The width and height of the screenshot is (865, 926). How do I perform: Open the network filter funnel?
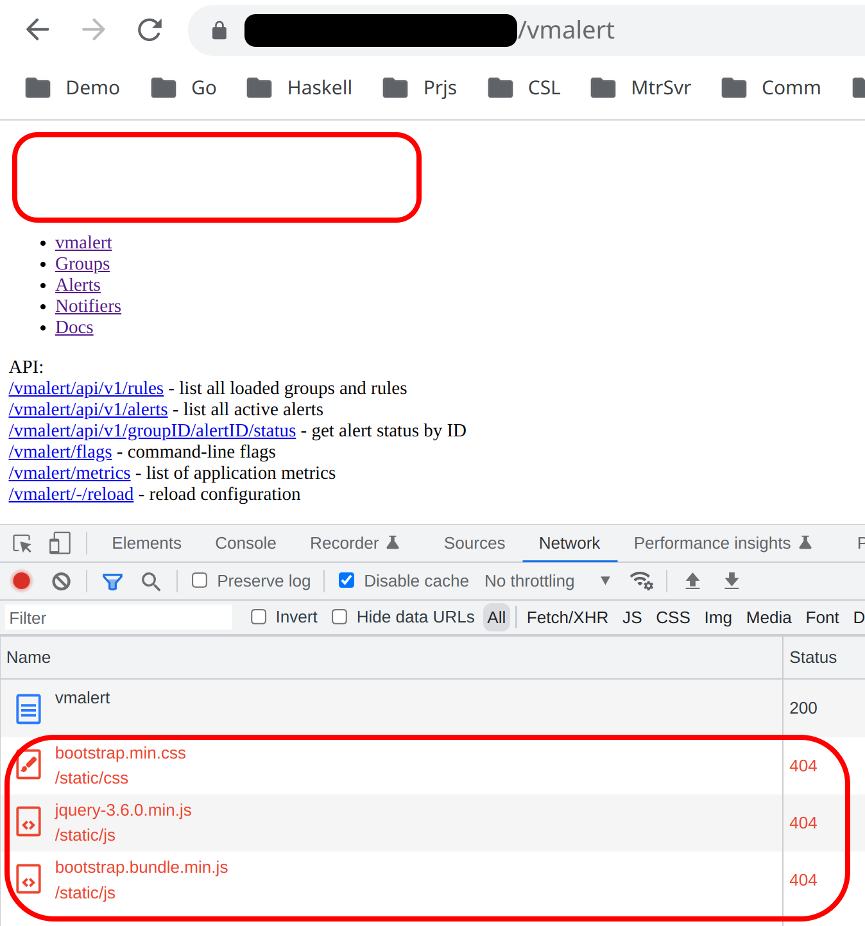[x=112, y=581]
